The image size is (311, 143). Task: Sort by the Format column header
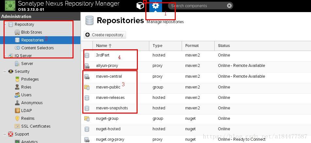198,46
